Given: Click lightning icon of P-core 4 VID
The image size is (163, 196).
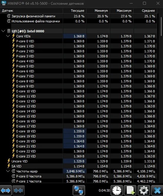Looking at the screenshot, I should tap(14, 61).
